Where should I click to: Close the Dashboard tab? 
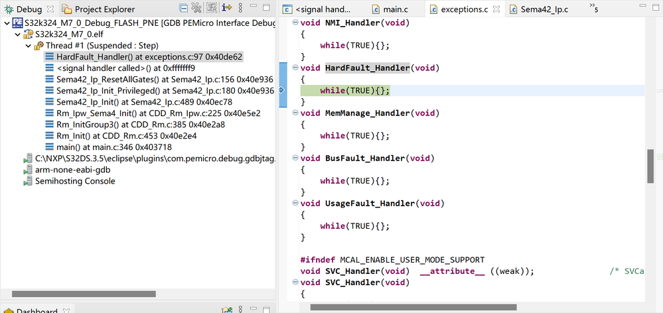tap(65, 311)
